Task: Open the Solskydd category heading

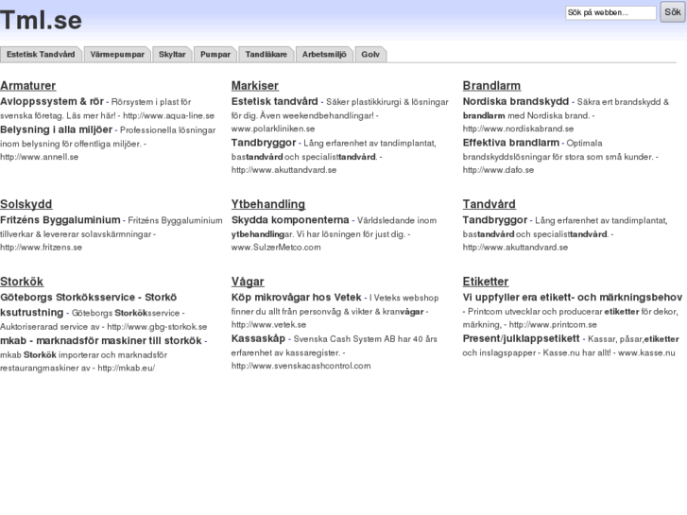Action: 26,204
